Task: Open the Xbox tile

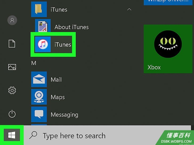Action: pyautogui.click(x=168, y=49)
